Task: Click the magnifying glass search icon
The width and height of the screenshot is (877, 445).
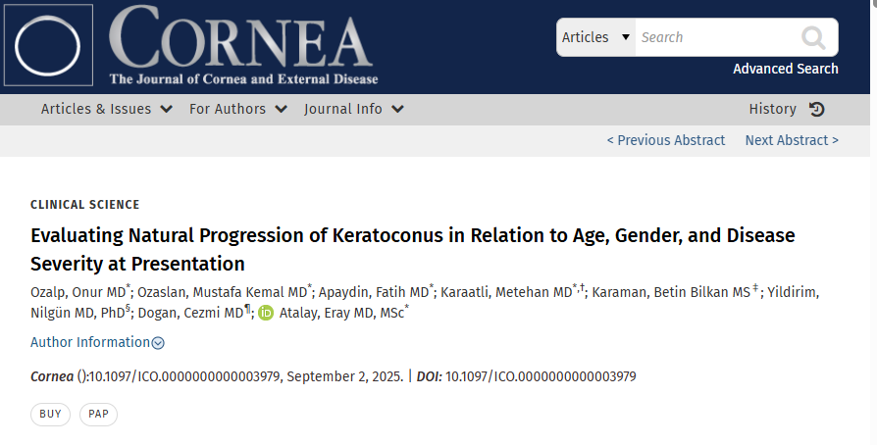Action: coord(813,37)
